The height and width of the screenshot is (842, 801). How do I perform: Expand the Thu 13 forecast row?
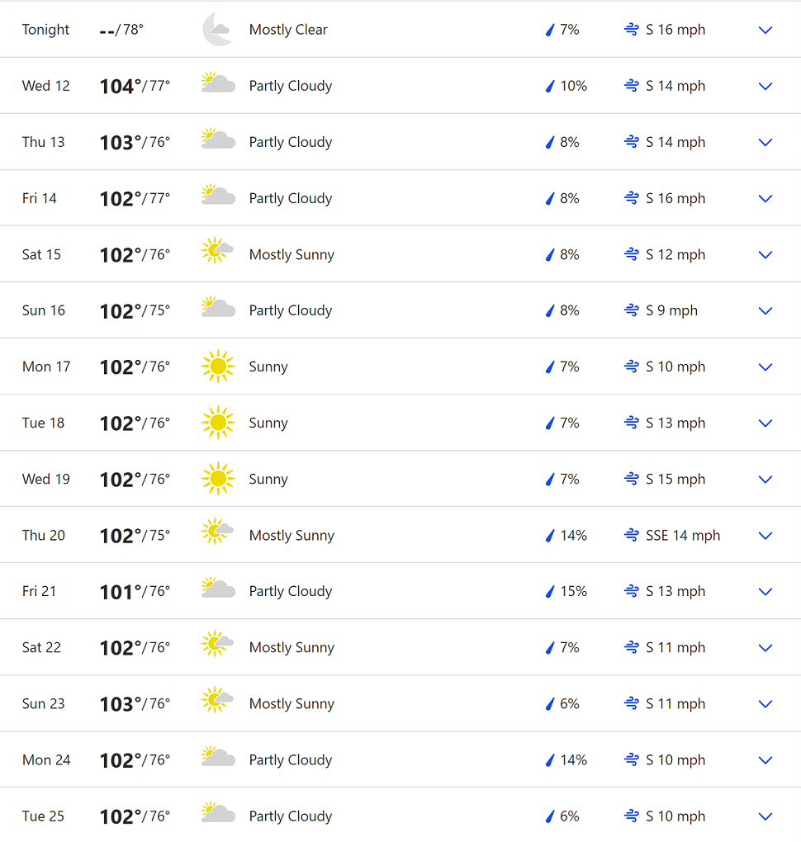point(765,142)
